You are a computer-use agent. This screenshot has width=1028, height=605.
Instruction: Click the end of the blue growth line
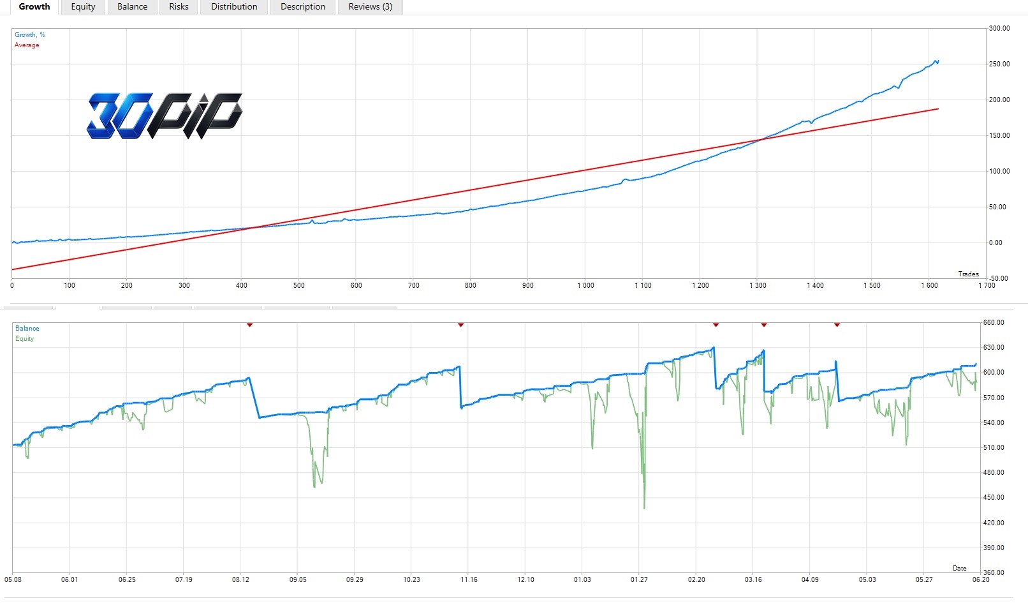938,61
